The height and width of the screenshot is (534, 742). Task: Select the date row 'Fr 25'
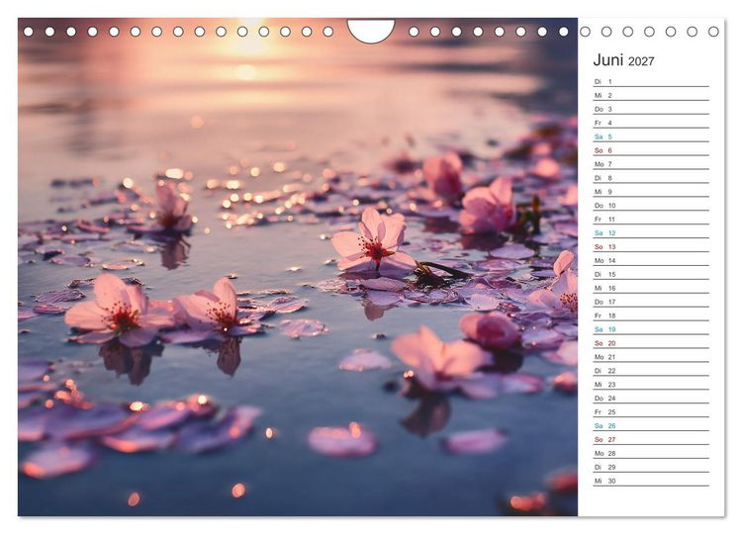pos(651,411)
